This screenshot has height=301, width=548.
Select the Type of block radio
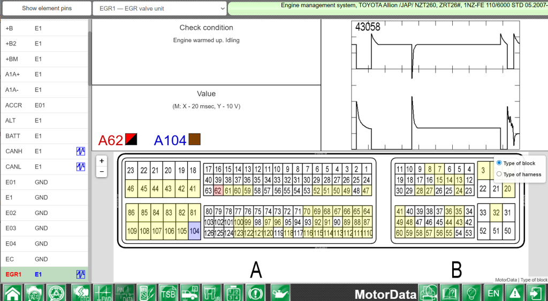(499, 163)
